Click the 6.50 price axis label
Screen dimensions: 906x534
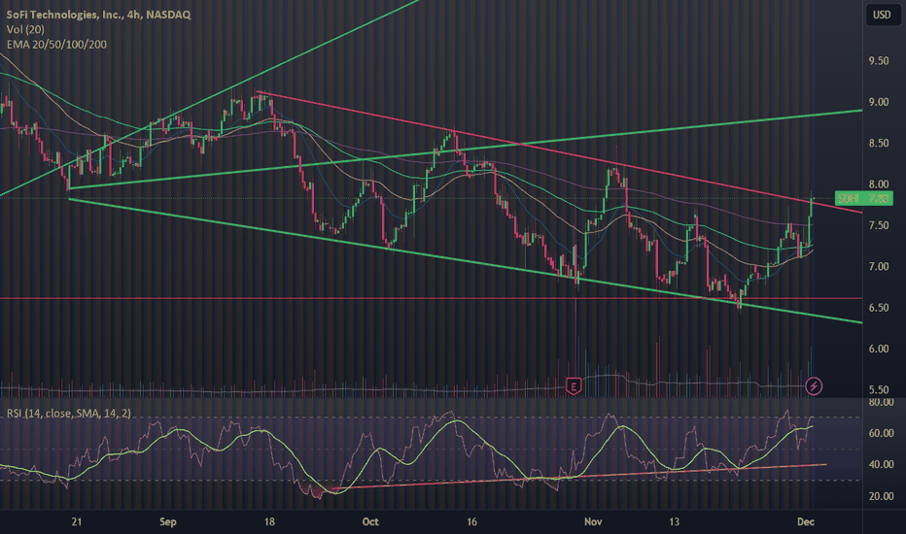coord(878,308)
